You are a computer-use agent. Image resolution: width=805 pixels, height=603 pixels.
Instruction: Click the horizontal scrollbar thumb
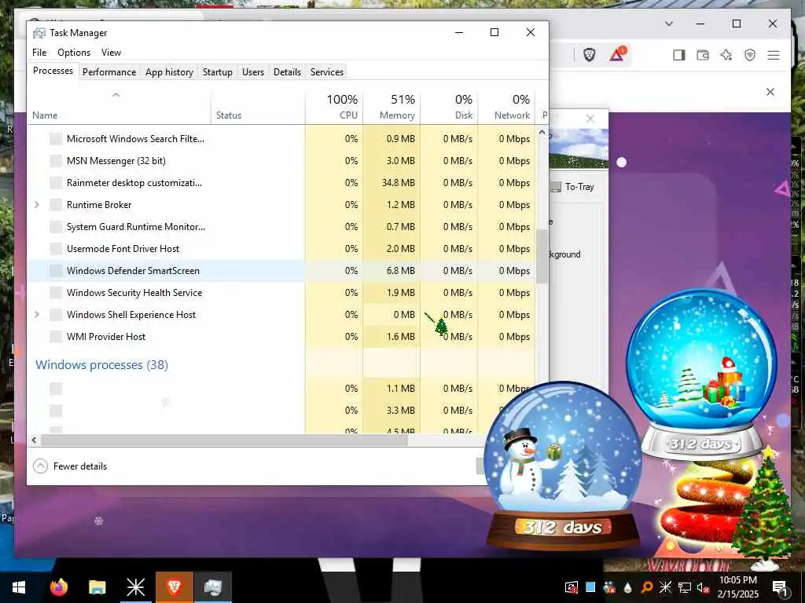(224, 440)
